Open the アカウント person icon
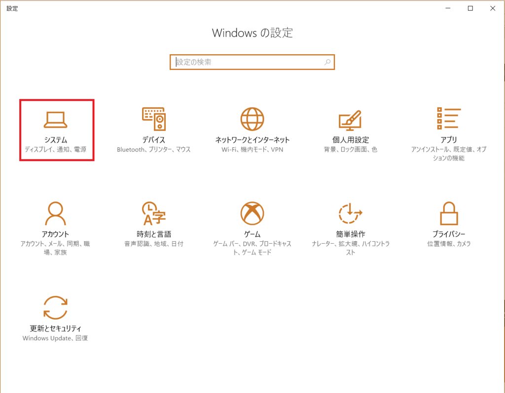This screenshot has width=505, height=393. pyautogui.click(x=55, y=213)
